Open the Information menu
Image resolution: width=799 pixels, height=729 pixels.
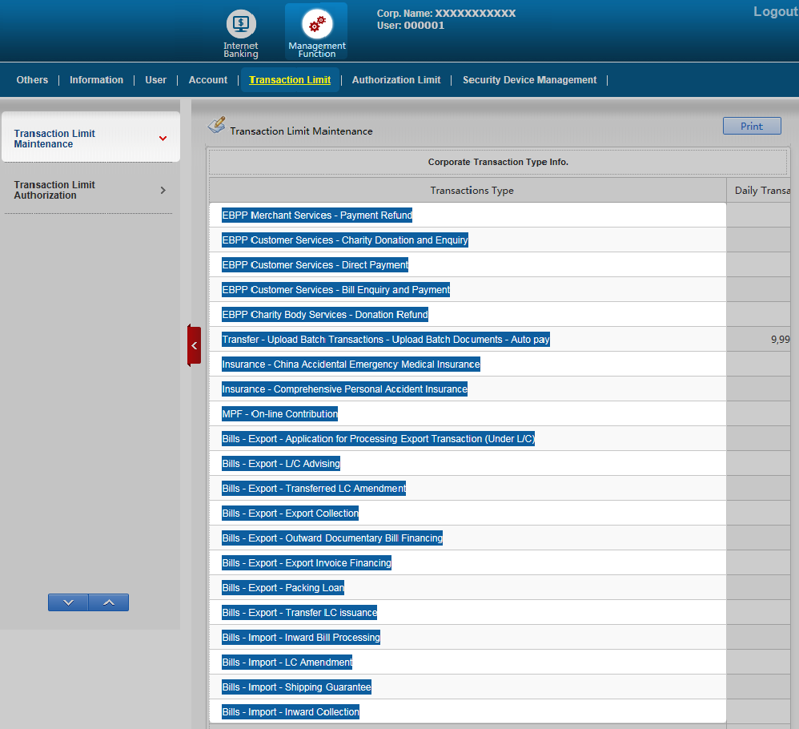96,80
